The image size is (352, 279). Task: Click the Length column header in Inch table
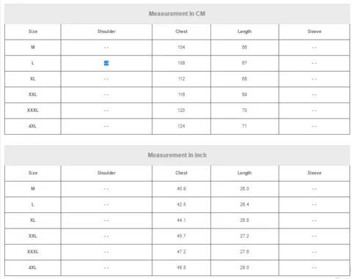244,173
